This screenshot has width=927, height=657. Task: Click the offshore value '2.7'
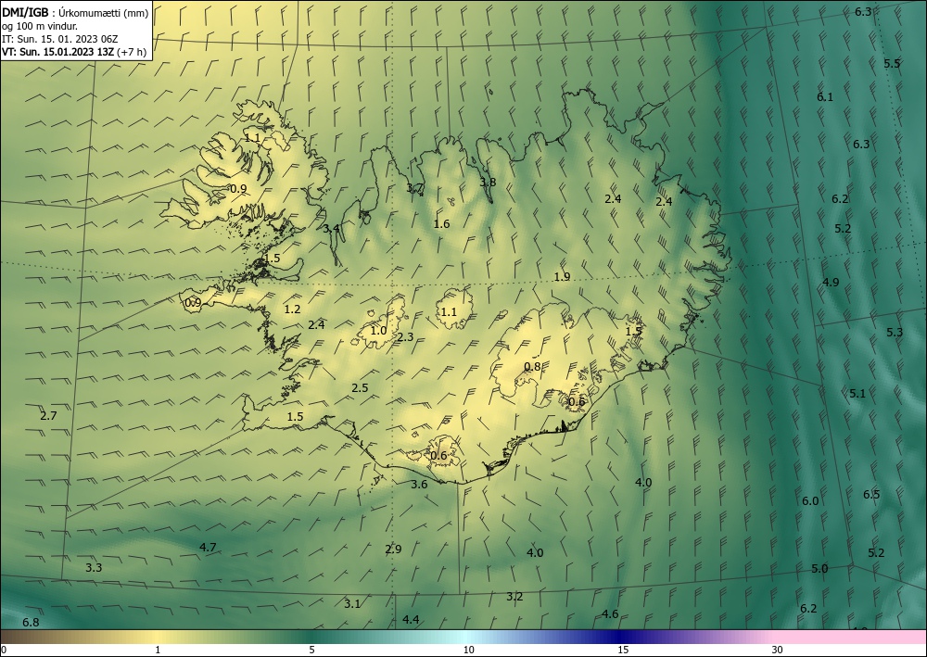[48, 415]
